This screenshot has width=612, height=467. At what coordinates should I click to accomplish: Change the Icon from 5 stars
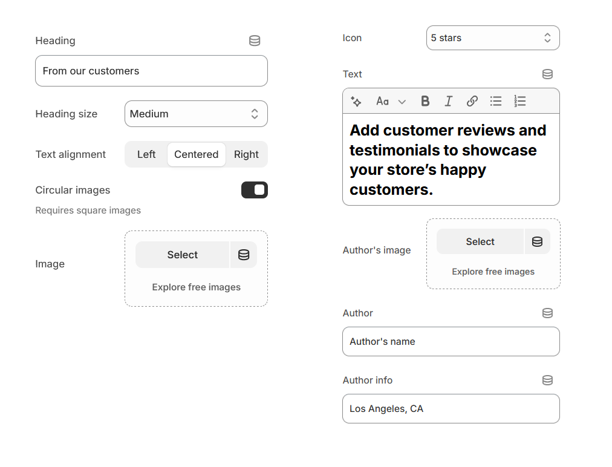493,38
